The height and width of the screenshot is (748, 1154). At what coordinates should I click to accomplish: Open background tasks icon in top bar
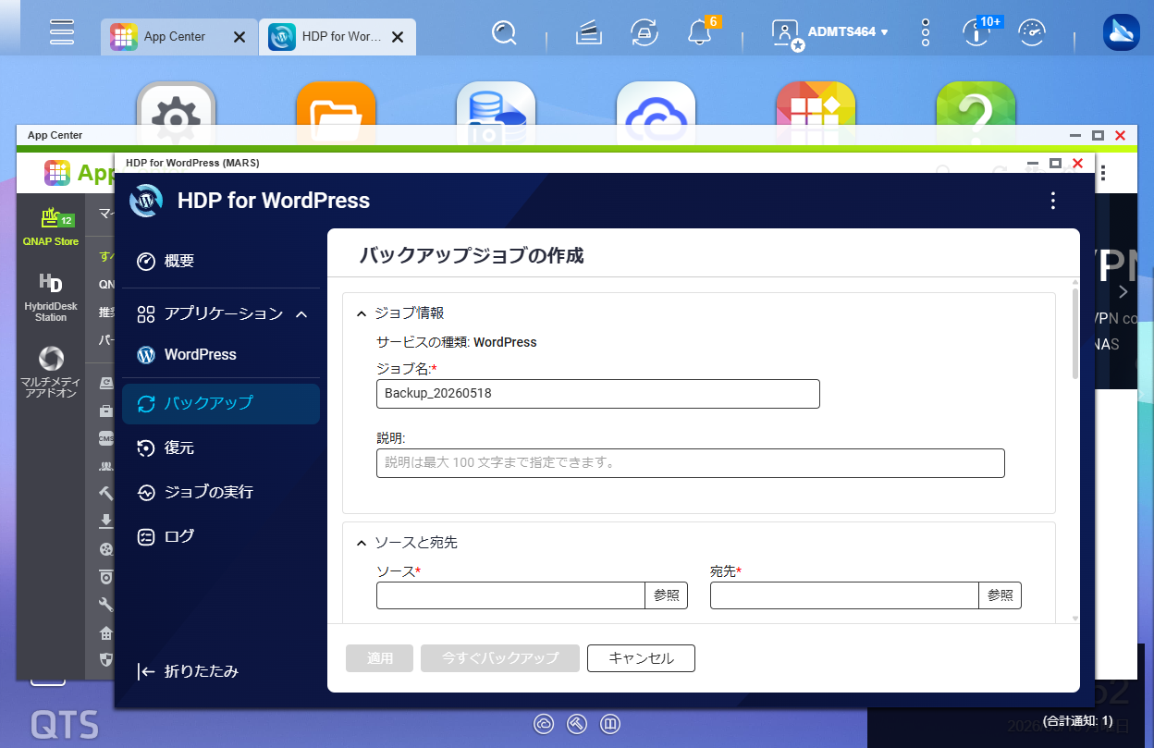click(588, 33)
